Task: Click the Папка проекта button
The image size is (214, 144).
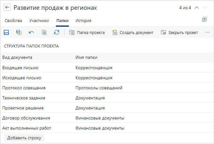Action: 87,32
